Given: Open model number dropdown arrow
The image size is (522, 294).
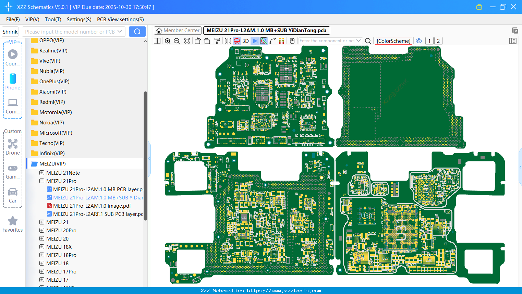Looking at the screenshot, I should pyautogui.click(x=120, y=32).
